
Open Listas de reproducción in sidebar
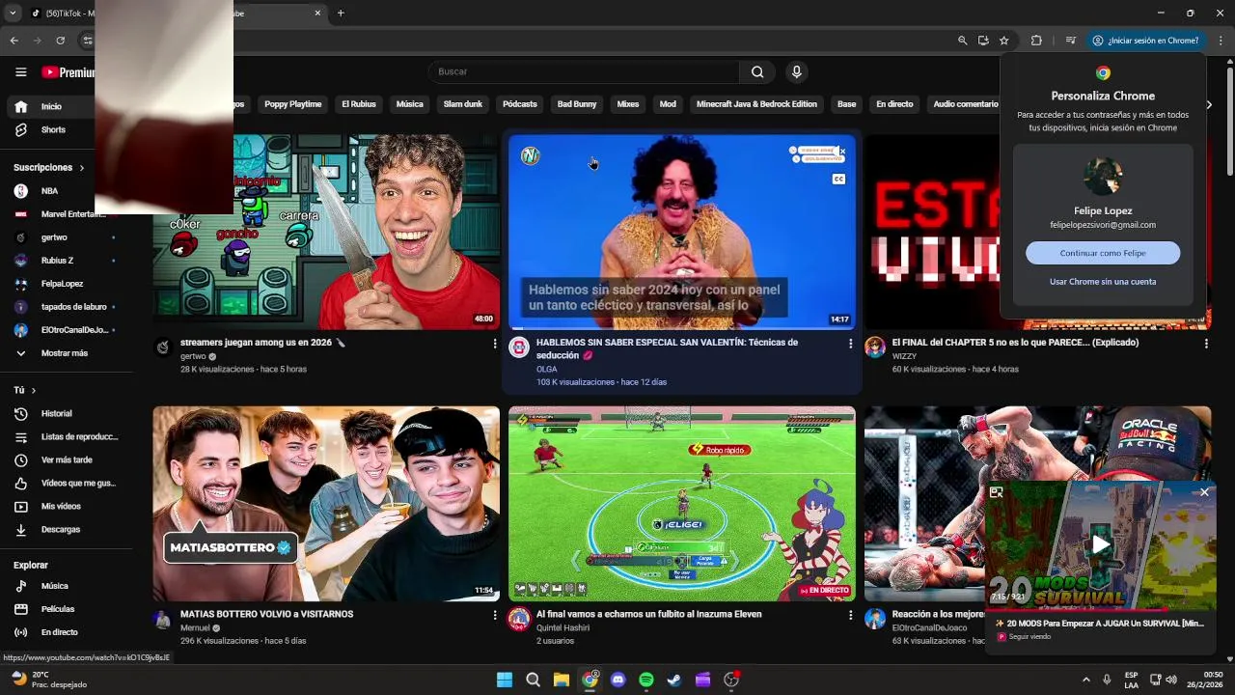66,436
